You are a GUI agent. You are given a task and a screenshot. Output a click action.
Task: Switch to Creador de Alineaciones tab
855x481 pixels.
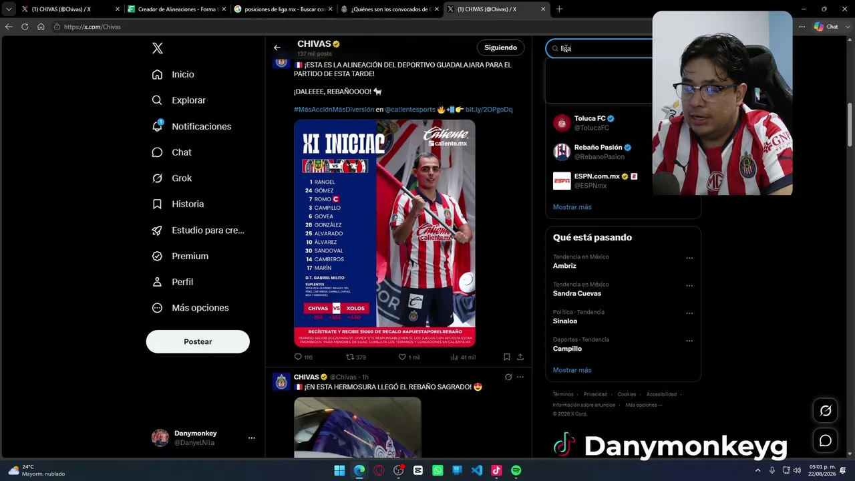point(176,9)
